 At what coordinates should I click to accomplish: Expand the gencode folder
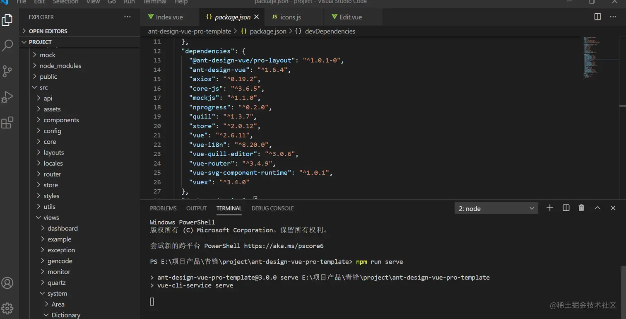pos(80,261)
